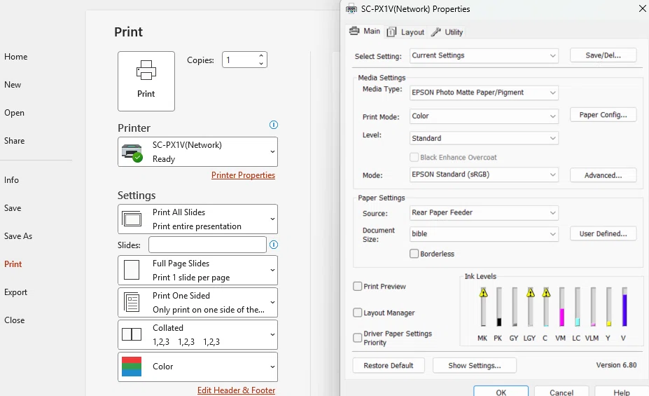Open the Mode EPSON Standard dropdown
This screenshot has width=649, height=396.
click(x=484, y=175)
